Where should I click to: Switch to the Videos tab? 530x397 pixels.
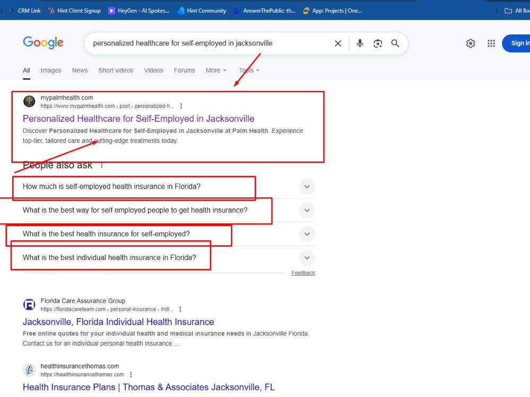click(x=154, y=70)
